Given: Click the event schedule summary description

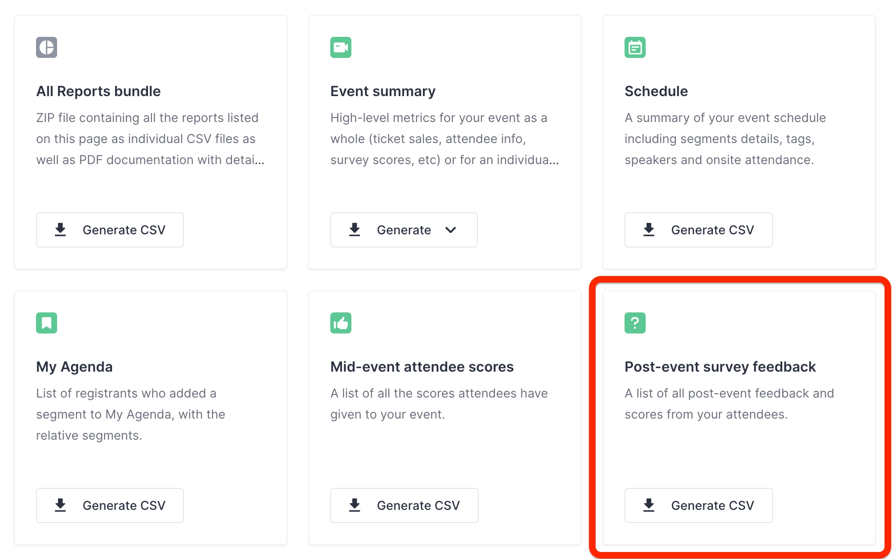Looking at the screenshot, I should pos(725,139).
